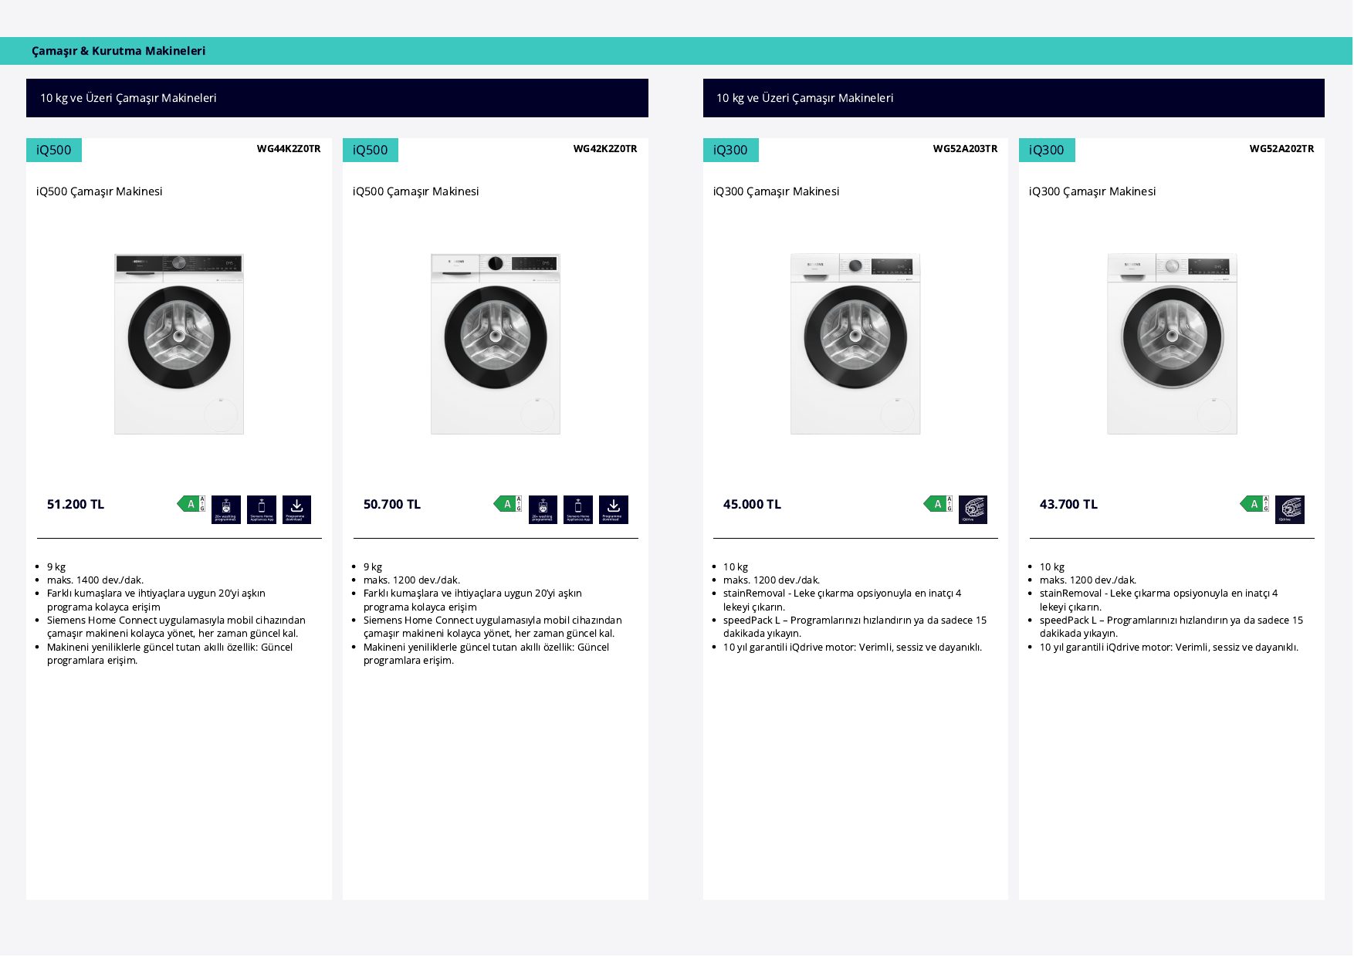The height and width of the screenshot is (957, 1354).
Task: Click the 'Makineni yeniliklerle' bullet under 50.700 TL
Action: point(486,654)
